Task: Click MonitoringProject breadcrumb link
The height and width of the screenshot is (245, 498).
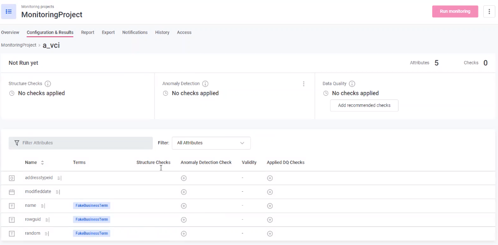Action: click(19, 45)
